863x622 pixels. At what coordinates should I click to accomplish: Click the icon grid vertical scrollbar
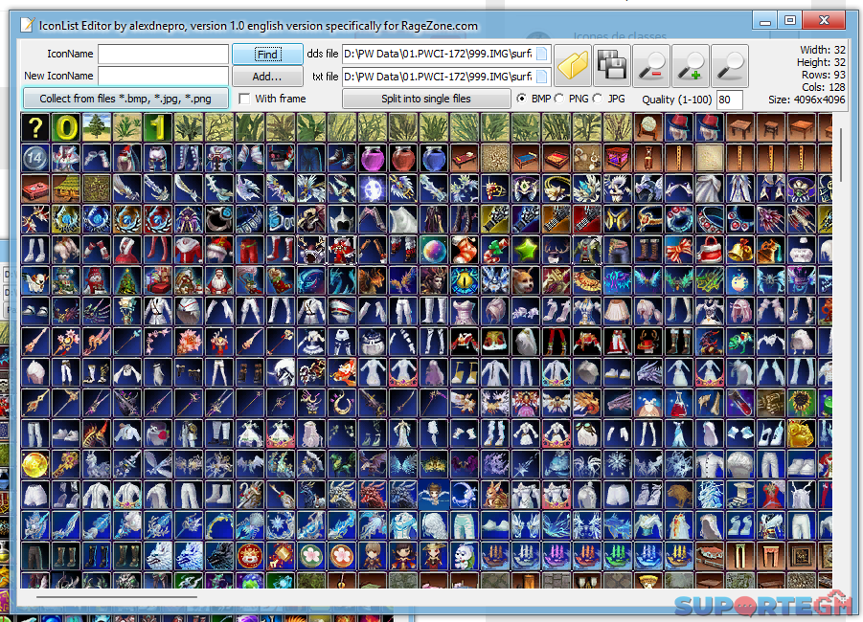(841, 155)
